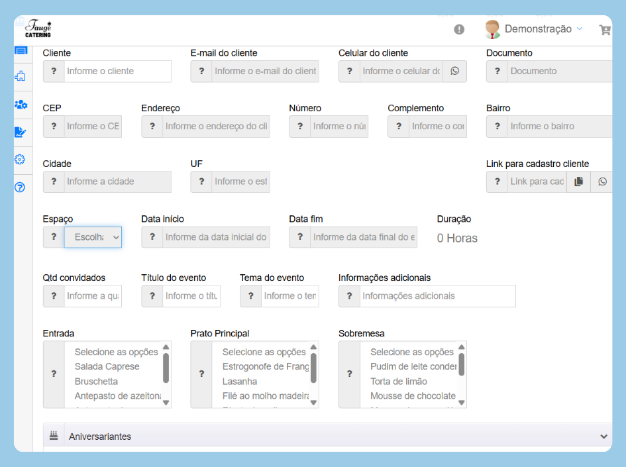Click WhatsApp icon beside Celular do cliente
The image size is (626, 467).
click(x=454, y=71)
